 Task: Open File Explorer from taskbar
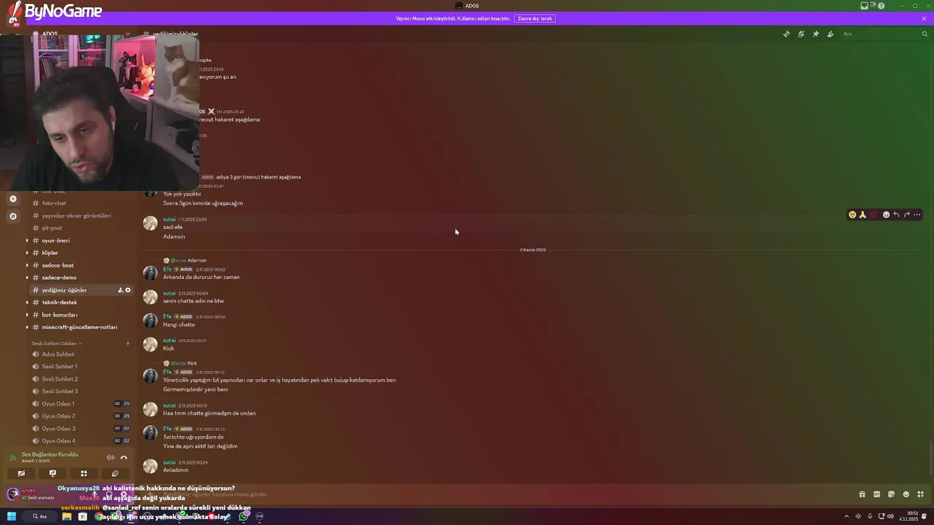point(66,516)
